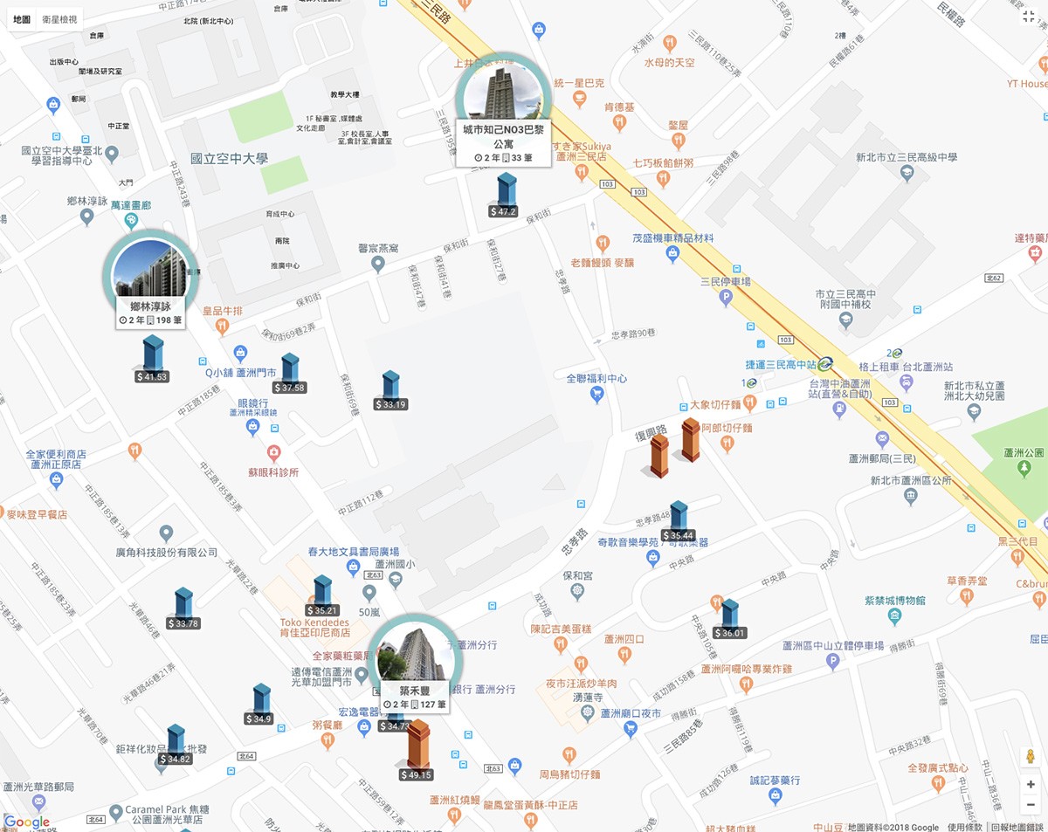Click the 新北市蘆洲區公所 government pin
Screen dimensions: 1048x832
coord(911,496)
